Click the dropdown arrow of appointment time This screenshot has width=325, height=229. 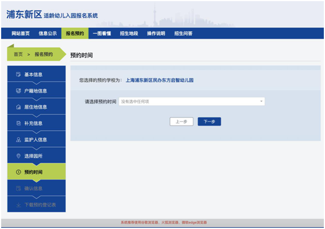261,101
